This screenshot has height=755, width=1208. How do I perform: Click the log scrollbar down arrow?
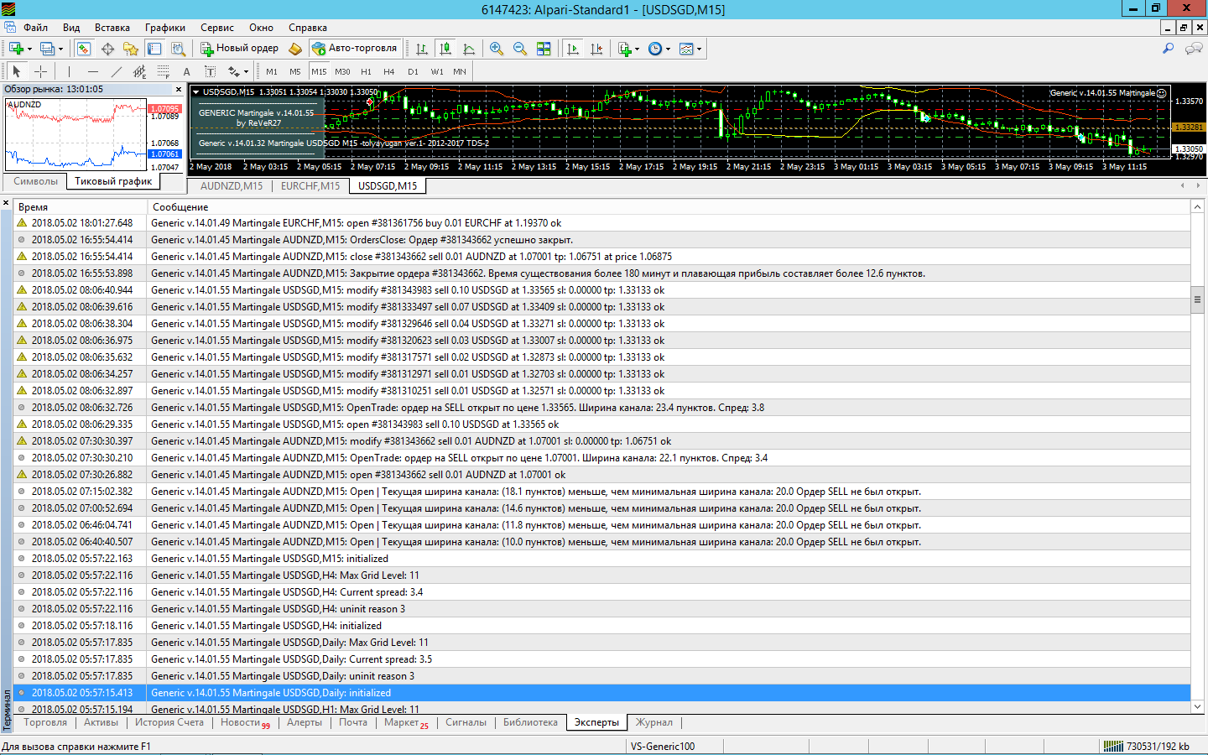click(x=1198, y=706)
